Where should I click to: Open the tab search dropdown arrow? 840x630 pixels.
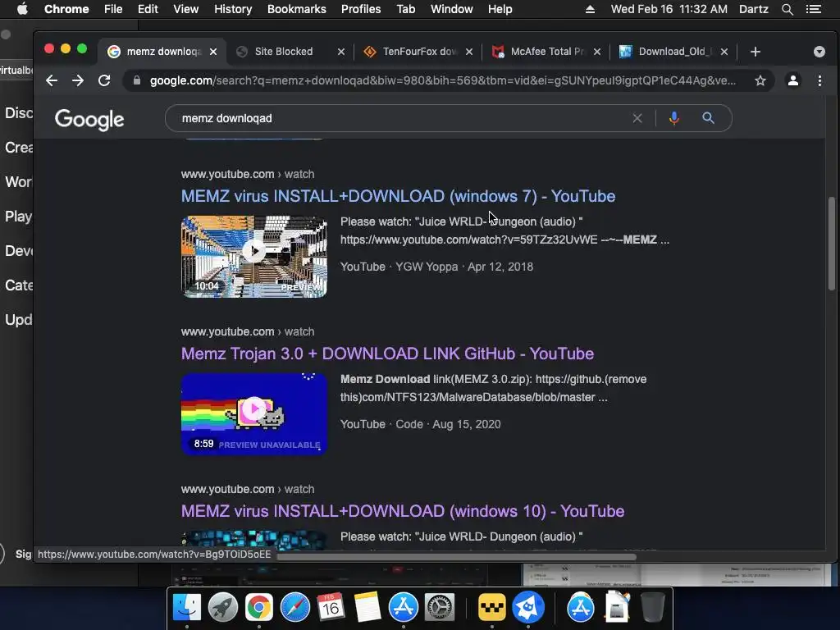819,52
